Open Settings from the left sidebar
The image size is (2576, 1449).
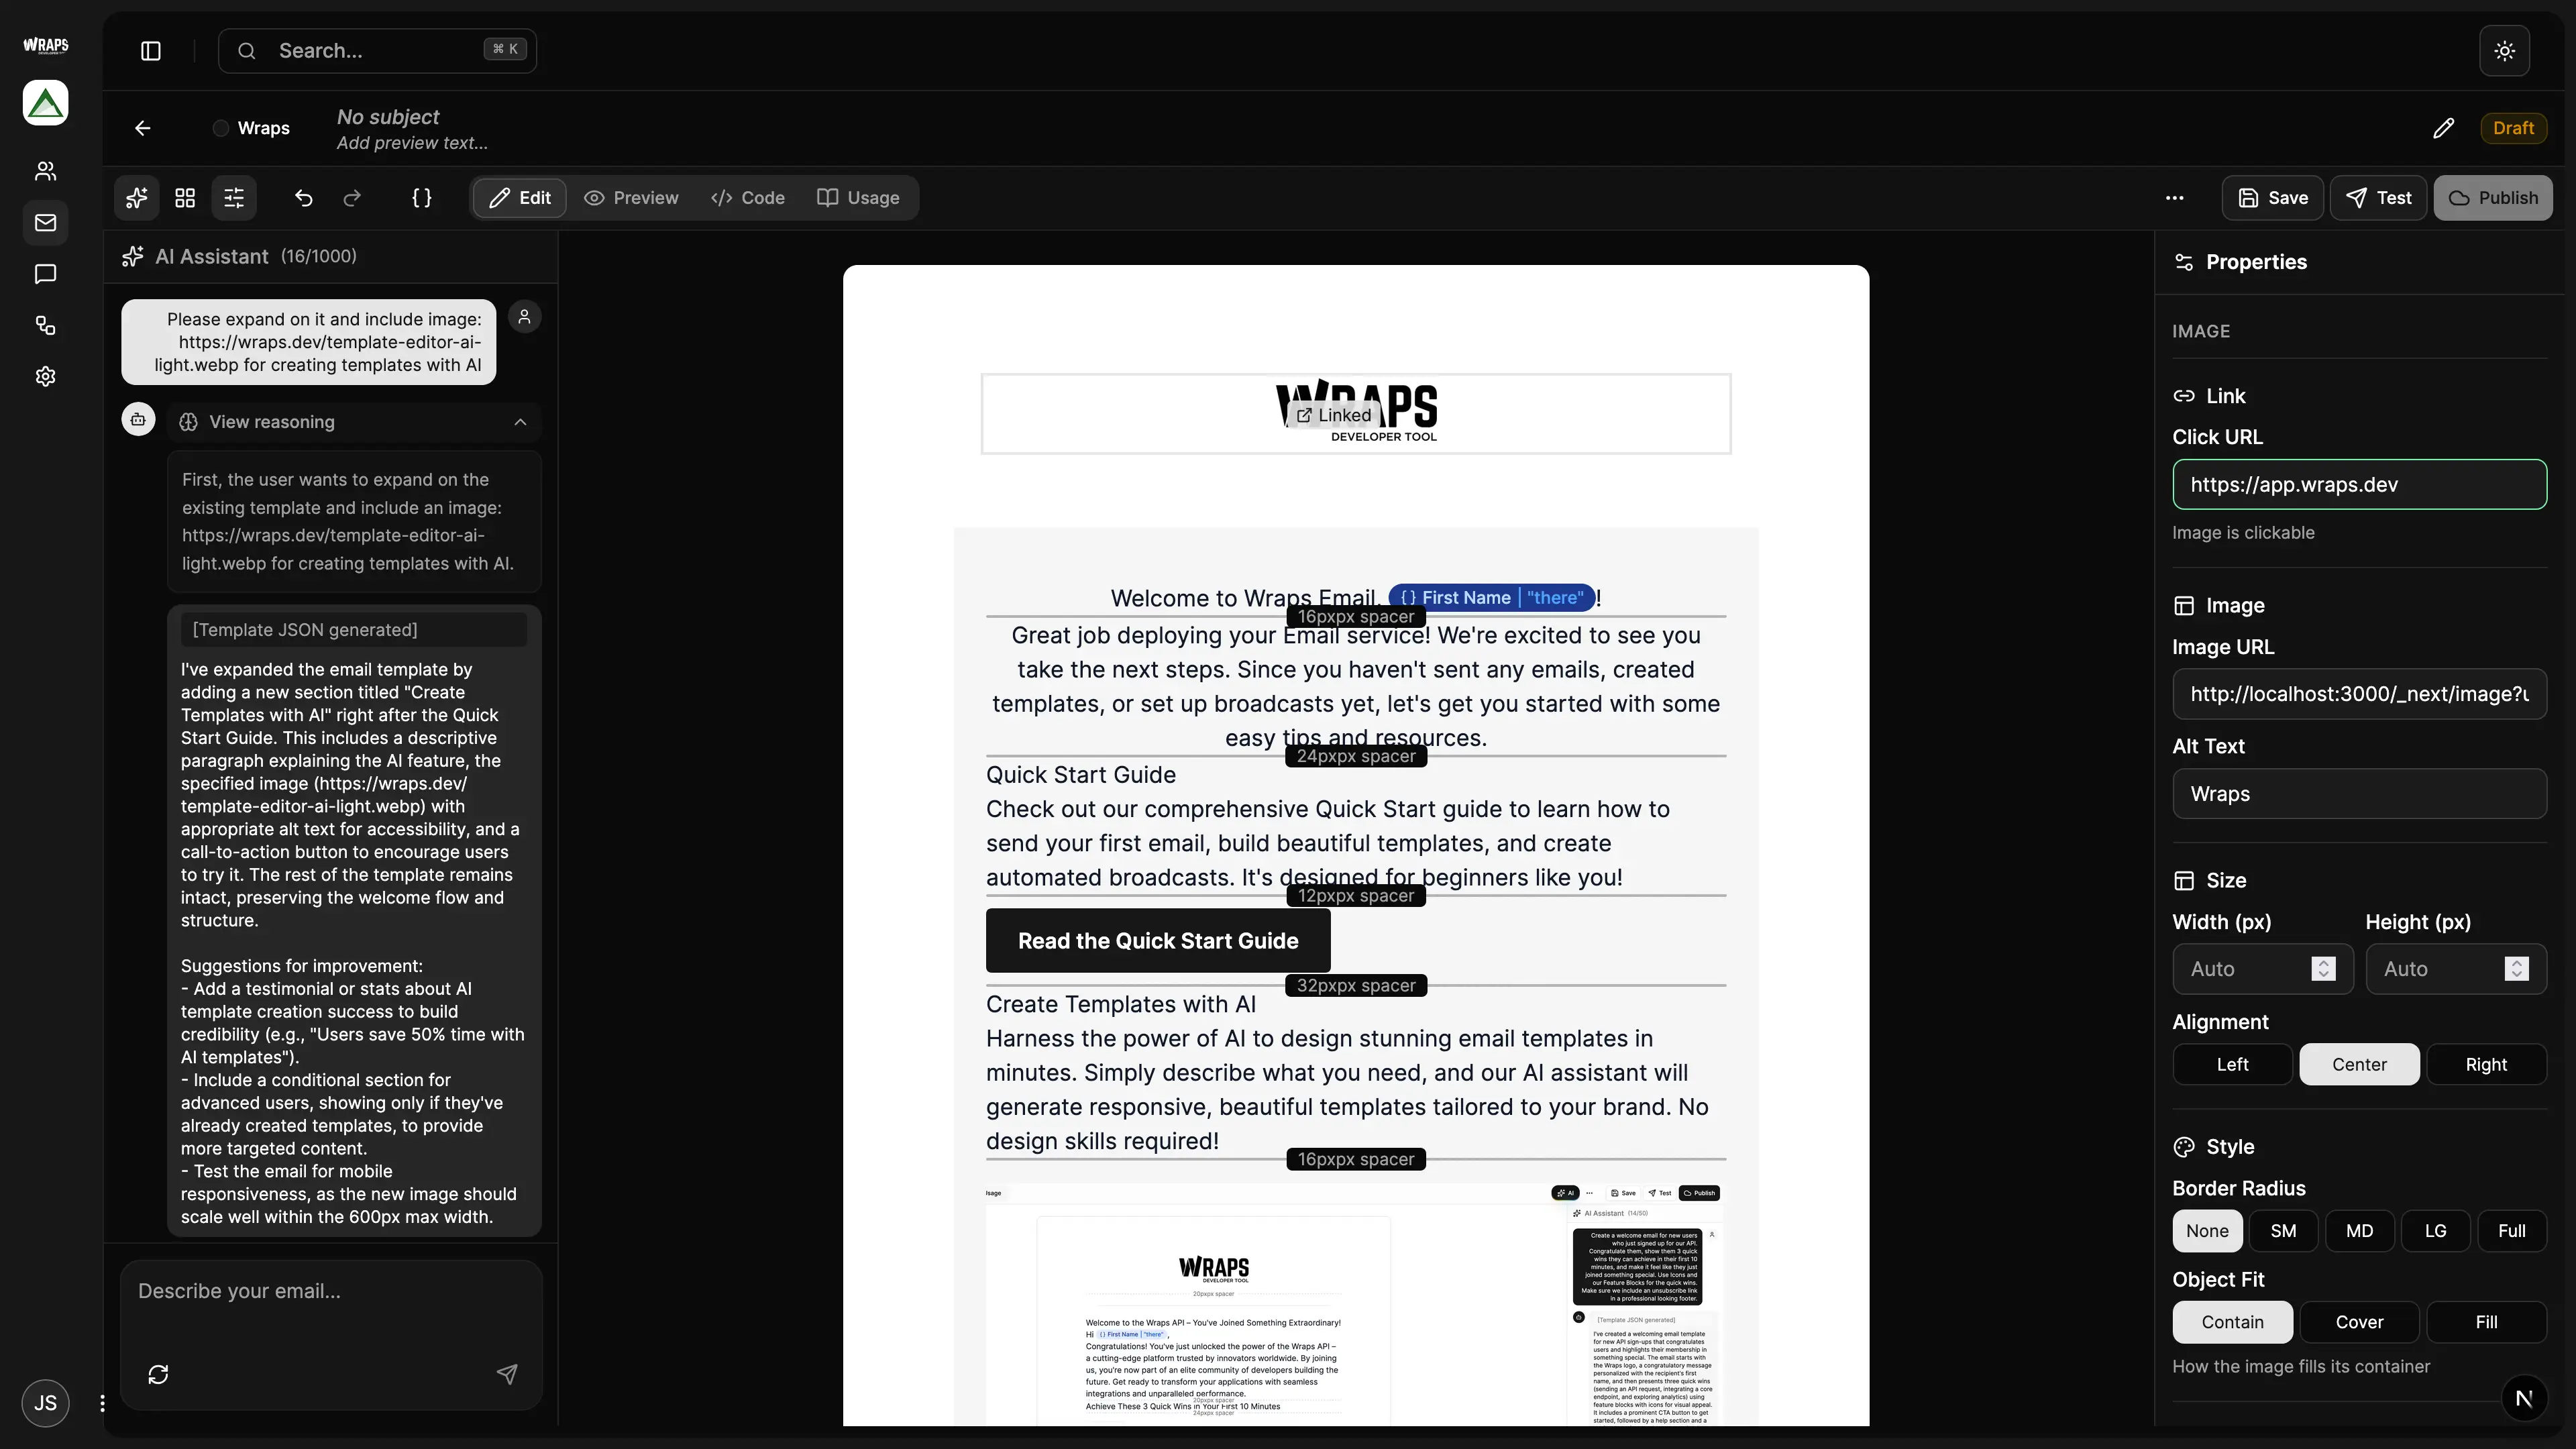pyautogui.click(x=45, y=376)
